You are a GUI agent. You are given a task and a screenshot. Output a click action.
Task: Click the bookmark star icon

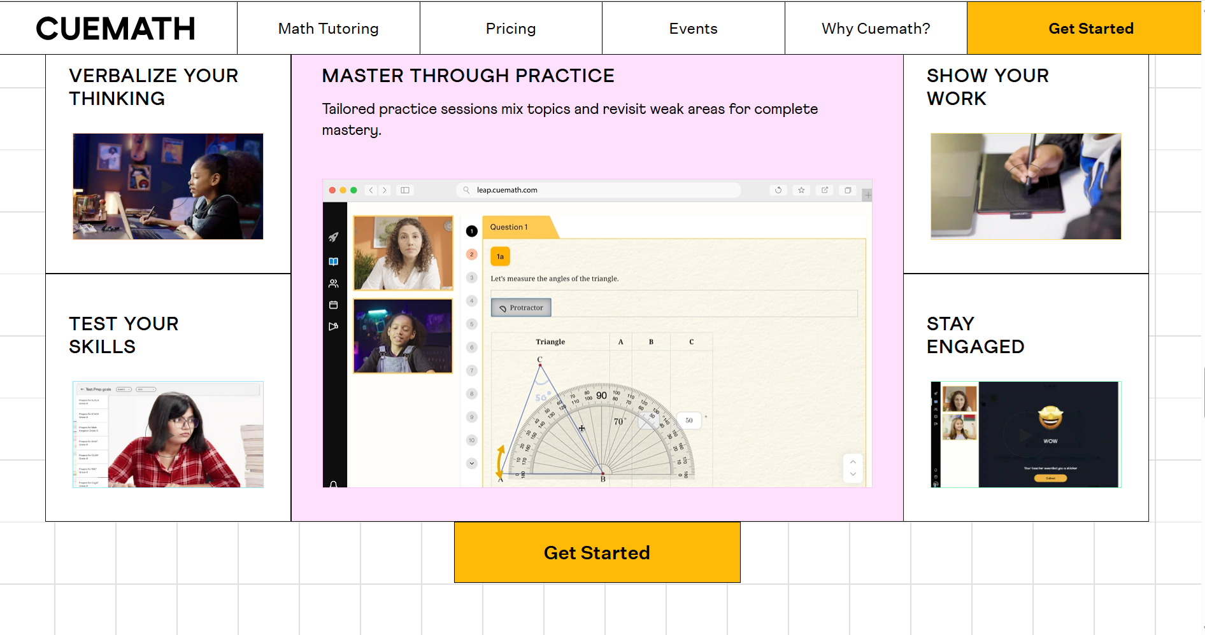(801, 190)
